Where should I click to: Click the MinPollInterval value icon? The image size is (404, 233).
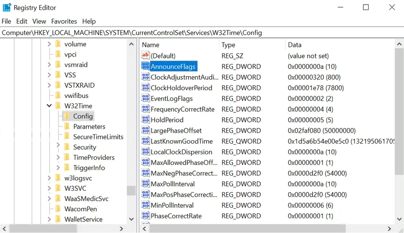(x=145, y=205)
